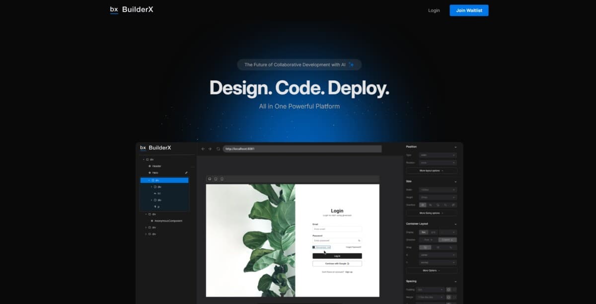Select the Flex display option

(x=424, y=232)
